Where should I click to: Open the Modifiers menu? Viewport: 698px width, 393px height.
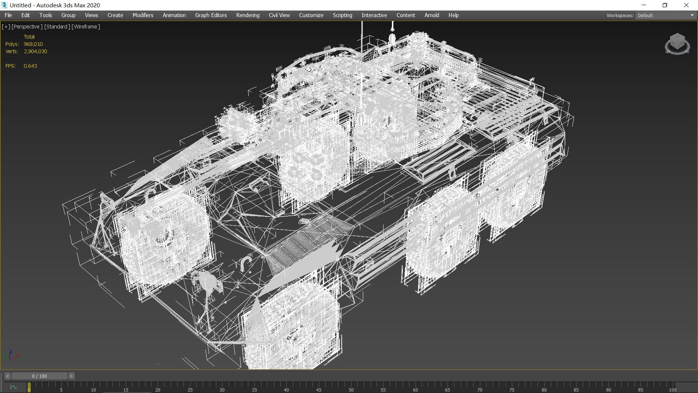(x=143, y=15)
